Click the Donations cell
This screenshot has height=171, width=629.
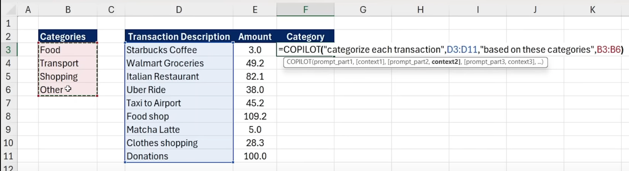click(x=179, y=156)
